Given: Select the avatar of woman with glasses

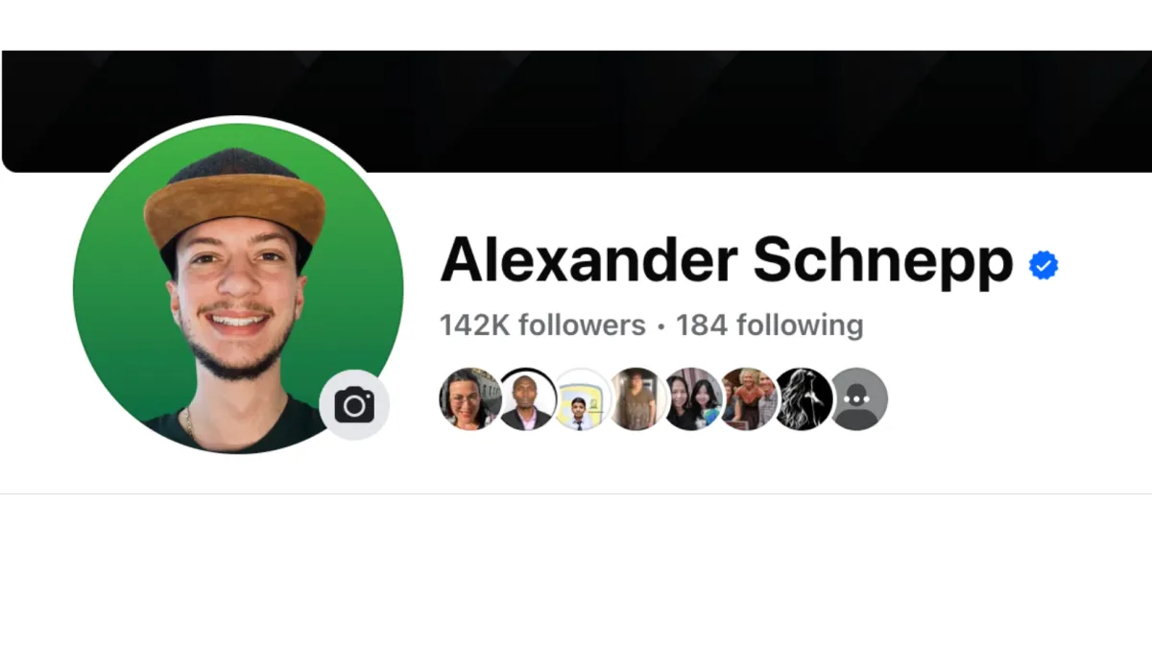Looking at the screenshot, I should click(x=469, y=399).
